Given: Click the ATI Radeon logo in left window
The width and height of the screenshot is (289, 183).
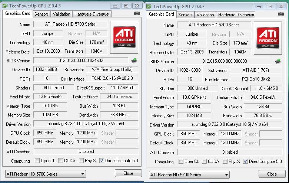Looking at the screenshot, I should (x=124, y=37).
